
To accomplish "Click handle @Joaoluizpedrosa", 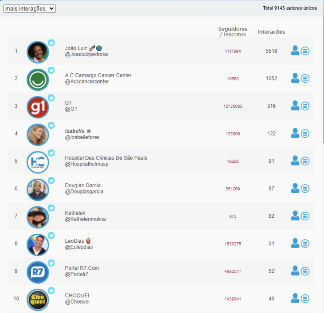I will [x=86, y=54].
